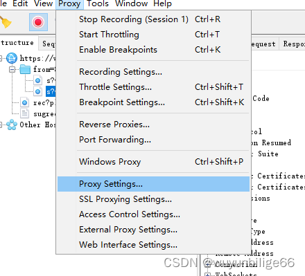305x276 pixels.
Task: Collapse the from= folder tree node
Action: [12, 69]
